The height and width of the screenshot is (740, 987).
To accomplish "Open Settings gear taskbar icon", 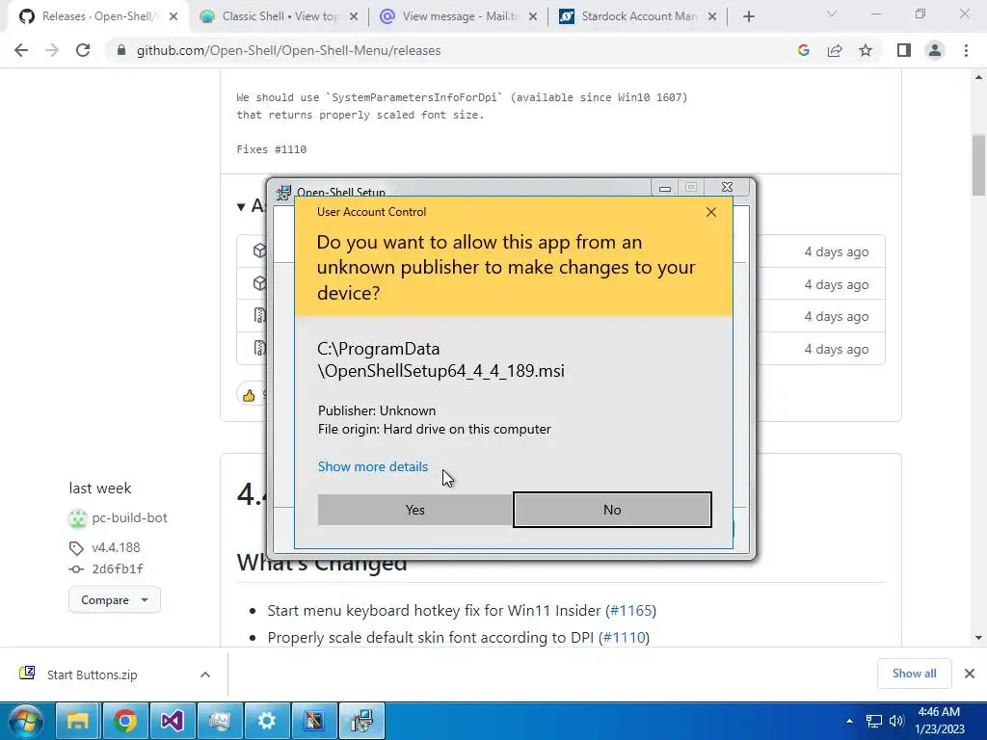I will click(x=266, y=721).
